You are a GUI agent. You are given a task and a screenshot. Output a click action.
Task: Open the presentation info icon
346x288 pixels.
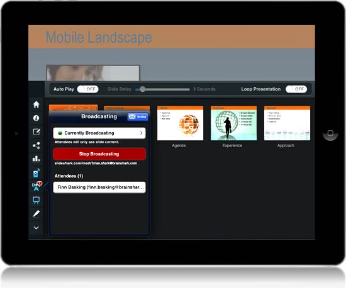coord(36,118)
